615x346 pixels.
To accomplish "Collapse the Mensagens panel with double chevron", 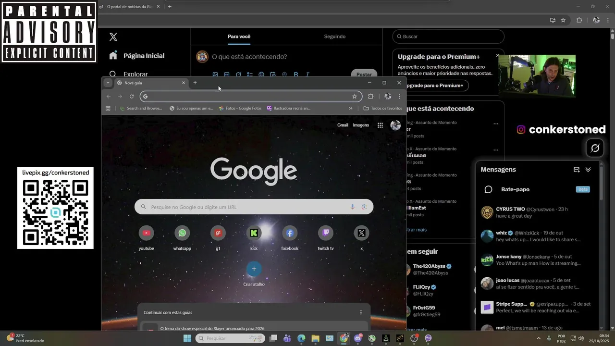I will [588, 170].
